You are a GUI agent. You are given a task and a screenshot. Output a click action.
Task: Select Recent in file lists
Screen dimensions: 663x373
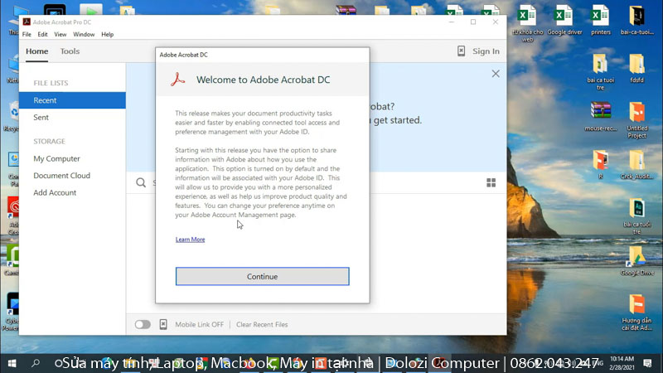tap(72, 100)
